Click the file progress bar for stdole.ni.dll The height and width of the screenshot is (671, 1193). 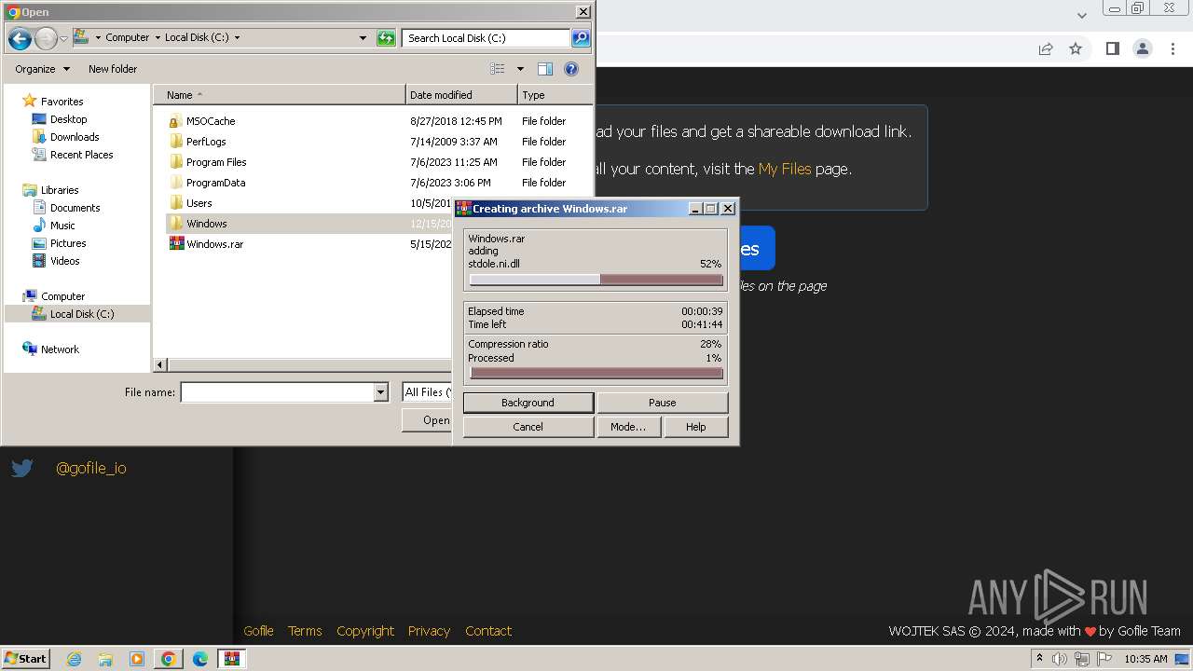[x=596, y=280]
